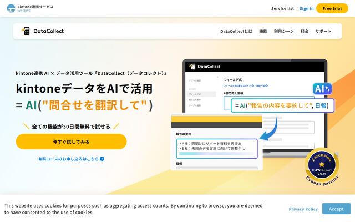The image size is (355, 222).
Task: Click the DataCollect icon inside laptop mockup
Action: tap(192, 67)
